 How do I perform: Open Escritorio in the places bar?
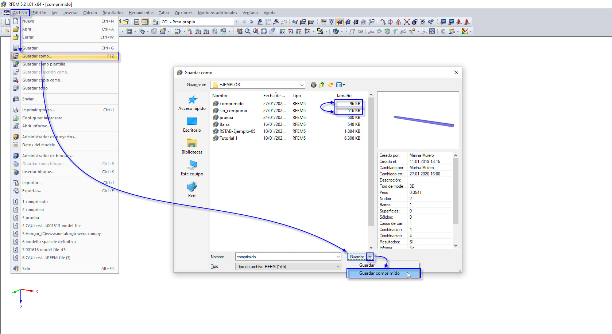[192, 125]
